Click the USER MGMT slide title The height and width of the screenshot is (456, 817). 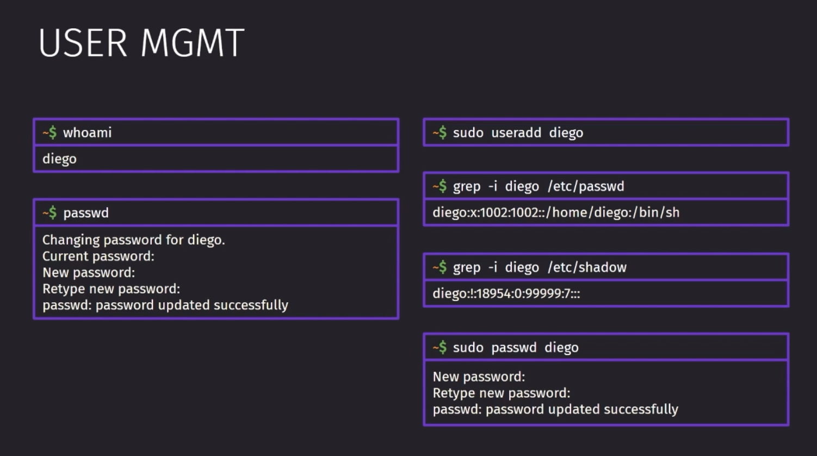click(x=141, y=43)
